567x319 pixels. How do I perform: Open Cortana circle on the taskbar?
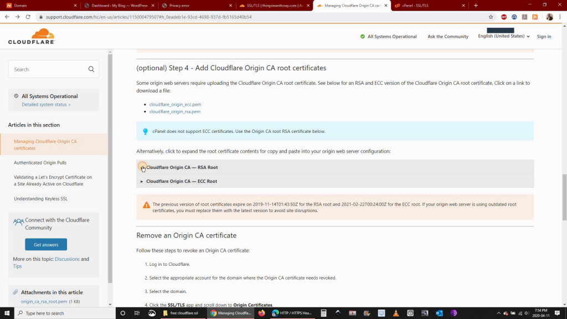pos(122,313)
